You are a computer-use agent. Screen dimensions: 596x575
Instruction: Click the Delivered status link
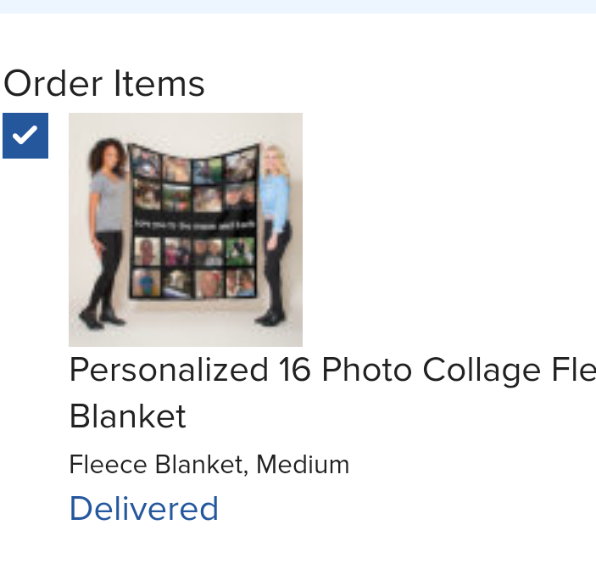[143, 509]
